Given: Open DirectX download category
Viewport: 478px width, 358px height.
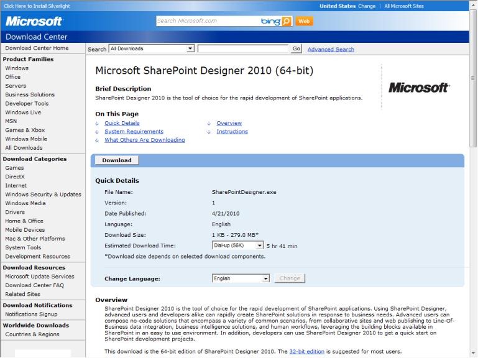Looking at the screenshot, I should [x=15, y=177].
